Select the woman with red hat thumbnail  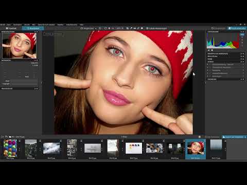(196, 148)
